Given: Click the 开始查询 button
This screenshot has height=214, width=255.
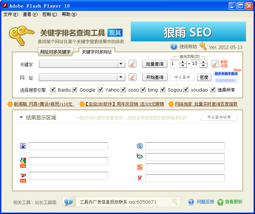Looking at the screenshot, I should 155,77.
